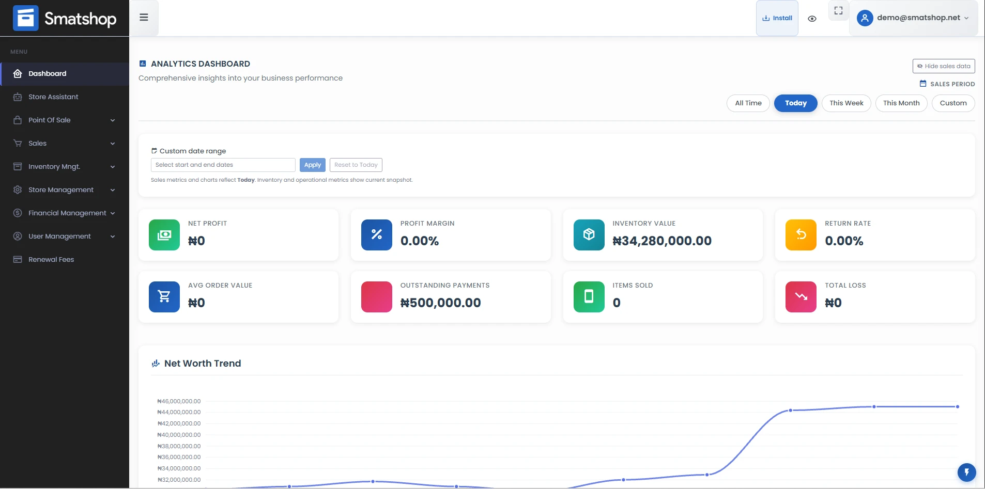Select the Today sales period

pos(795,103)
